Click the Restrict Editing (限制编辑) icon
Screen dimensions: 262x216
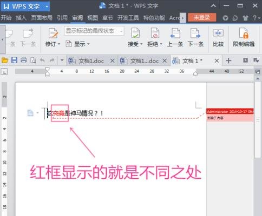click(244, 33)
